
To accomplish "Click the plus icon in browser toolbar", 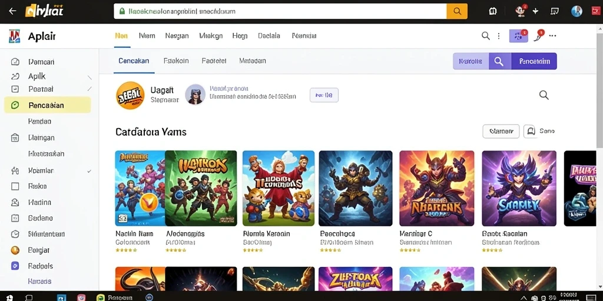I will [x=535, y=12].
